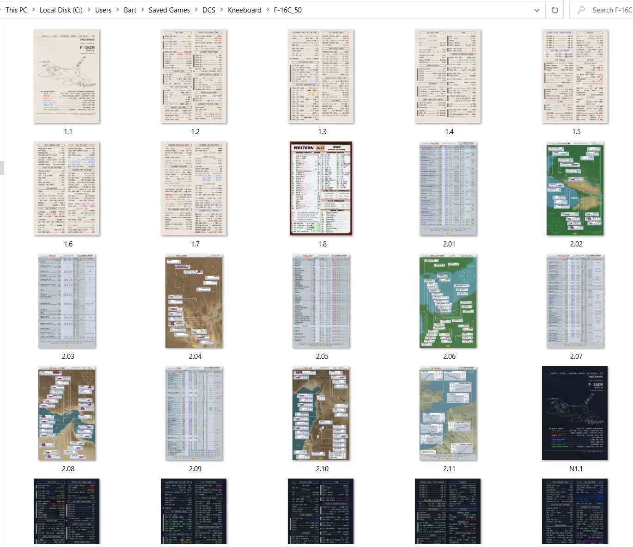Expand chevron after Kneeboard breadcrumb
The width and height of the screenshot is (633, 547).
268,10
